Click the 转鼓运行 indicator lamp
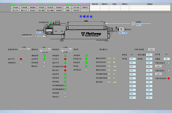 [x=65, y=97]
